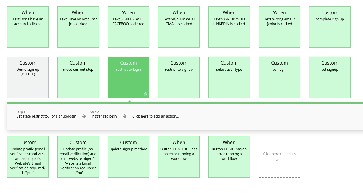Screen dimensions: 363x193
Task: Open the 'move current step' custom event
Action: tap(78, 77)
